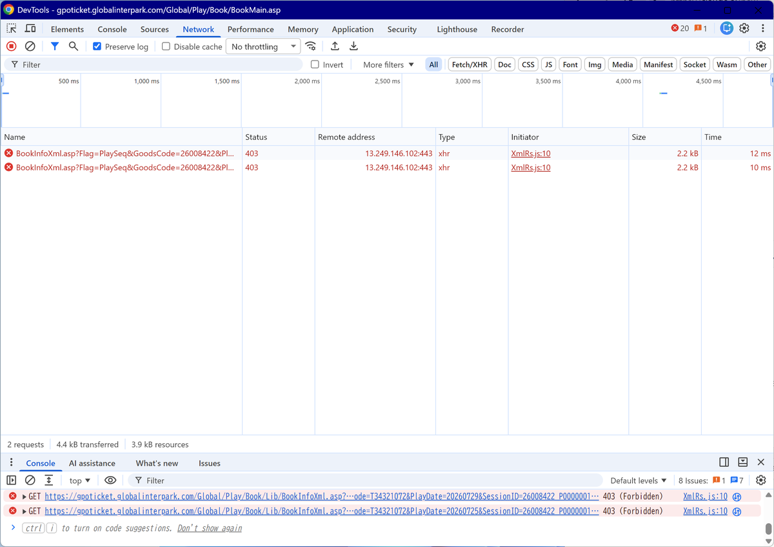Image resolution: width=774 pixels, height=547 pixels.
Task: Click the console scroll-to-bottom icon
Action: click(x=48, y=481)
